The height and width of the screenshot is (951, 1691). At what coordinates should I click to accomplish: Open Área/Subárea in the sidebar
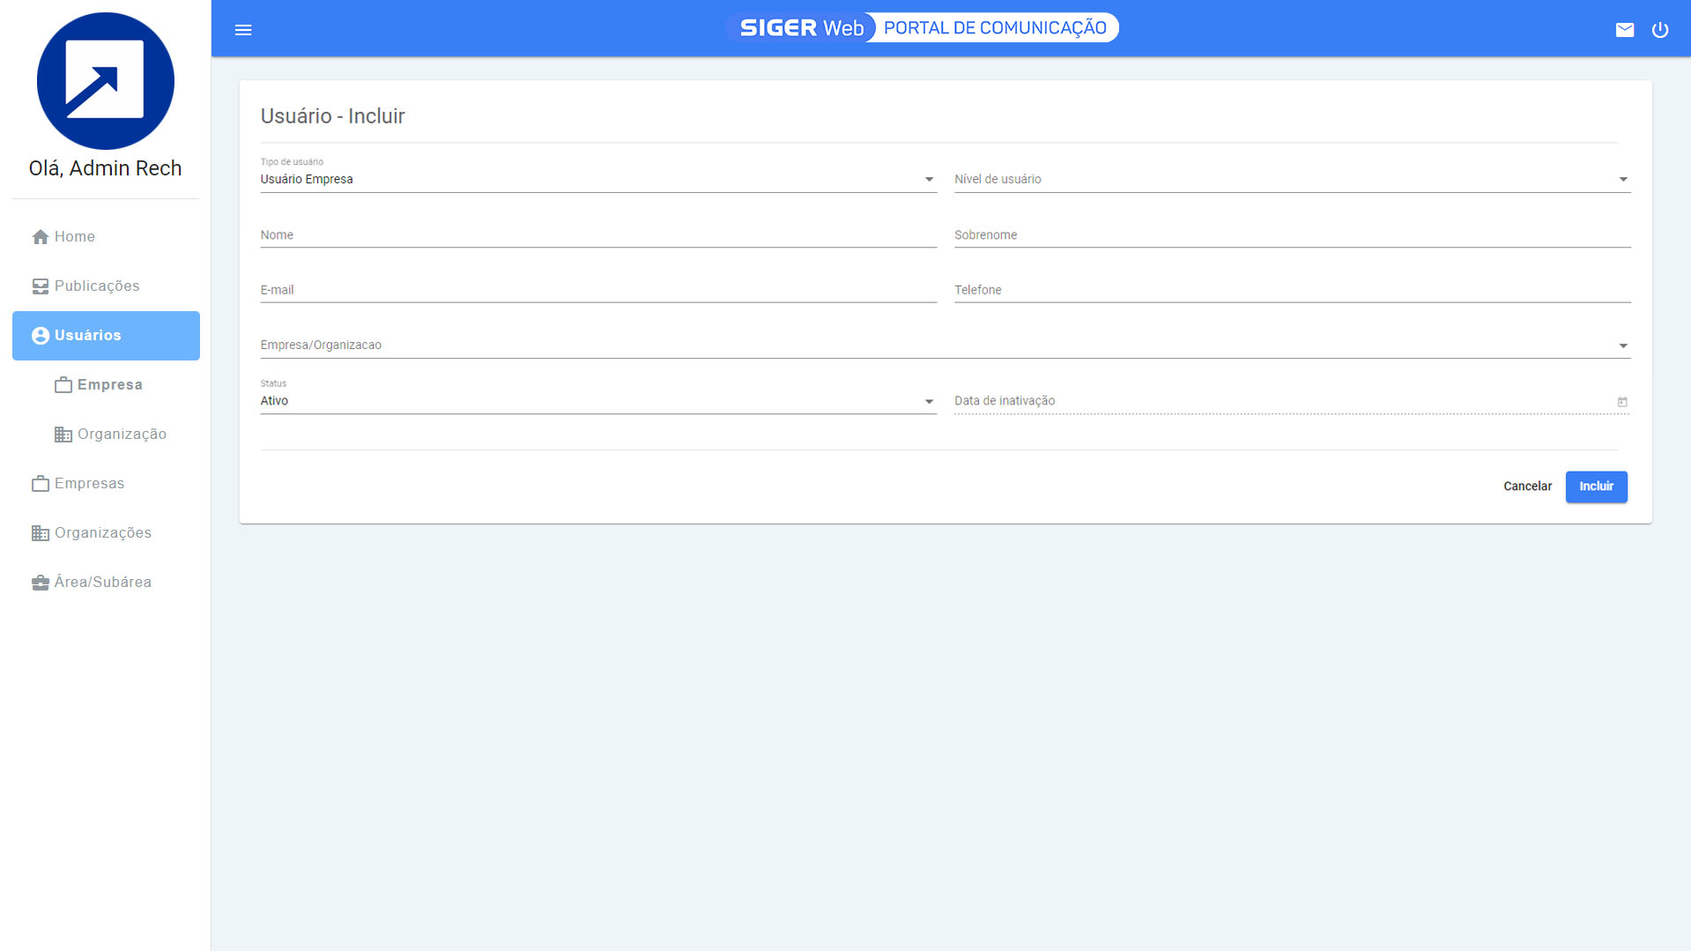click(106, 583)
